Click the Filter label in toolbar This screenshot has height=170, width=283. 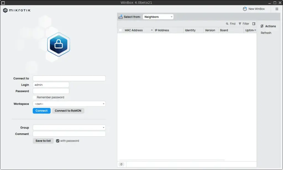(x=246, y=24)
